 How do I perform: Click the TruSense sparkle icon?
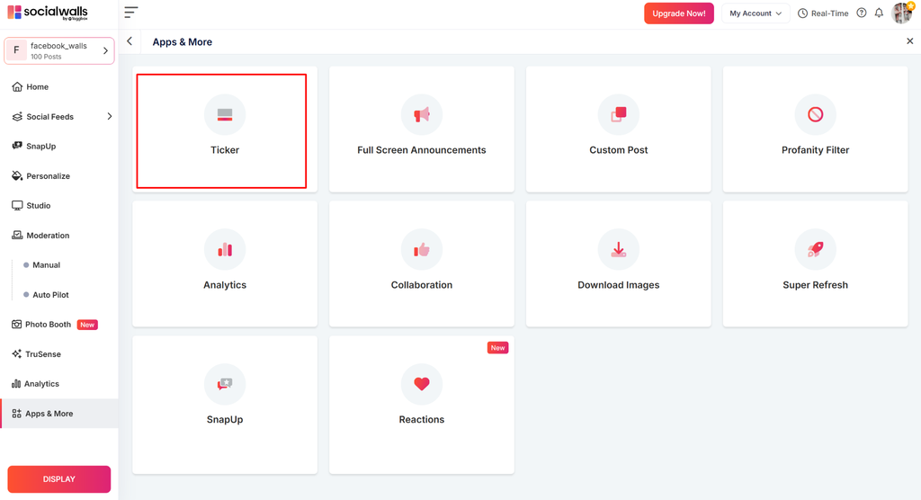(x=16, y=353)
